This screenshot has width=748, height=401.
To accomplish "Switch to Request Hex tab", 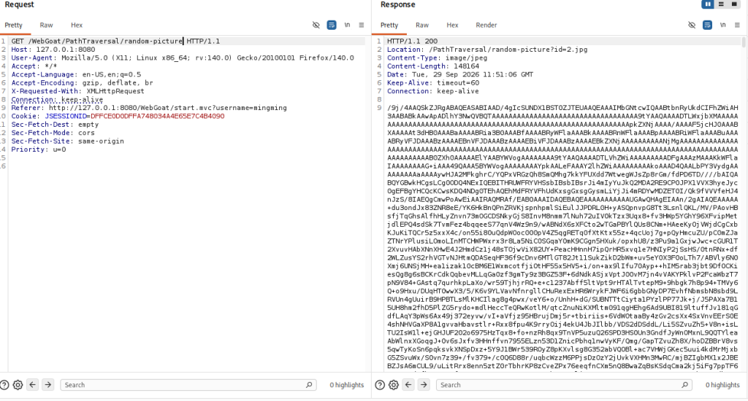I will pyautogui.click(x=77, y=26).
